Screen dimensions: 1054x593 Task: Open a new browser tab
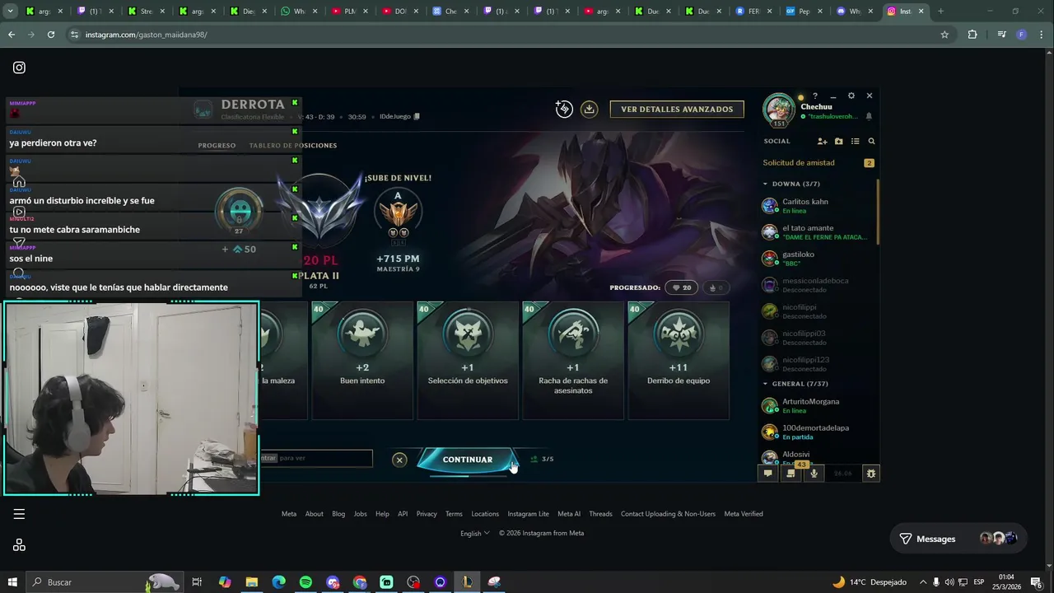[x=940, y=12]
